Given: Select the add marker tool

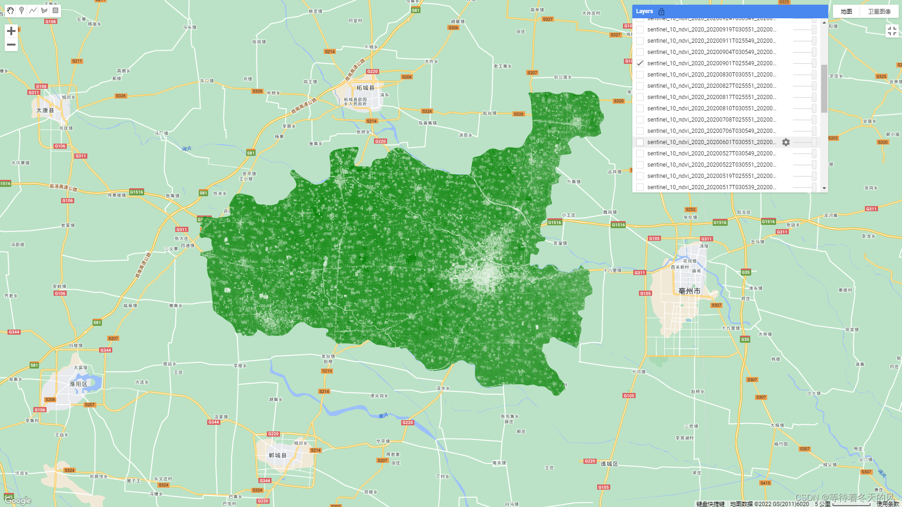Looking at the screenshot, I should point(22,10).
